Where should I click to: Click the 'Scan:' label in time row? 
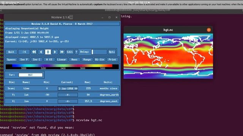tap(11, 88)
